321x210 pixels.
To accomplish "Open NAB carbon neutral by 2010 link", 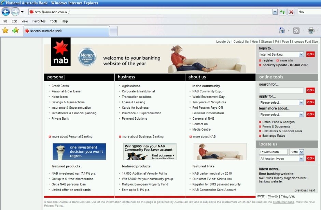I will pos(212,174).
